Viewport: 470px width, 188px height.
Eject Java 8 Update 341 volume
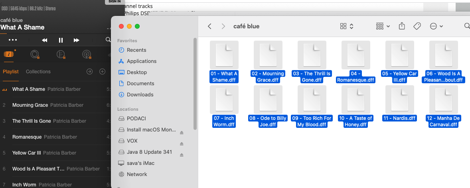tap(182, 155)
